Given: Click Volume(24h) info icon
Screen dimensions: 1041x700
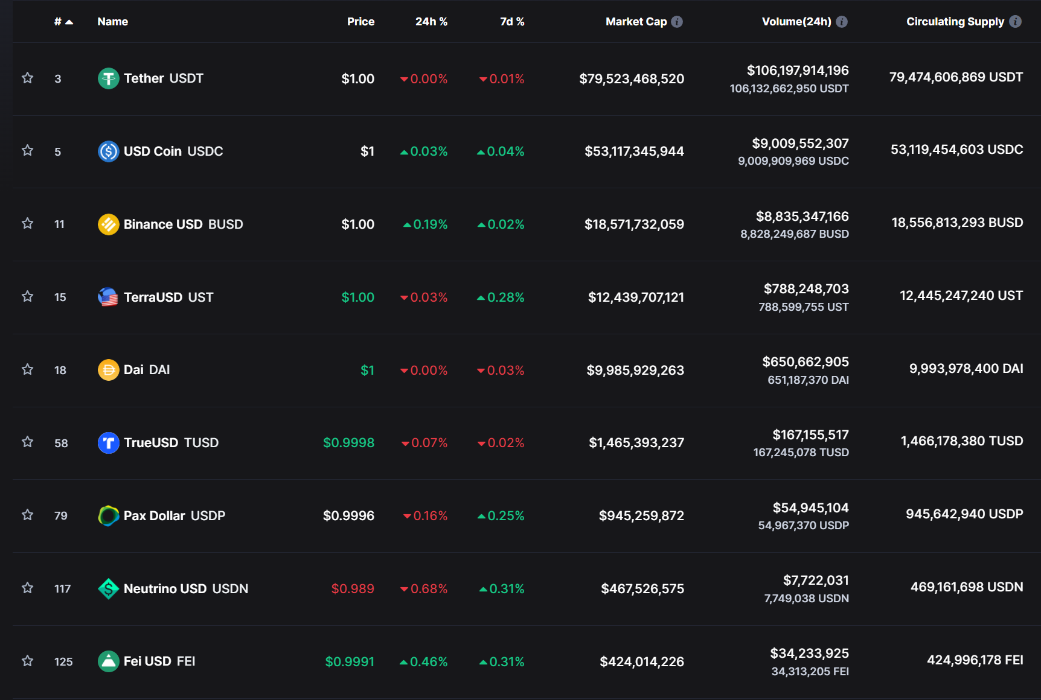Looking at the screenshot, I should point(842,22).
